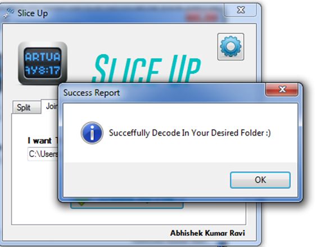
Task: Click the white message area above the info icon
Action: pos(180,113)
